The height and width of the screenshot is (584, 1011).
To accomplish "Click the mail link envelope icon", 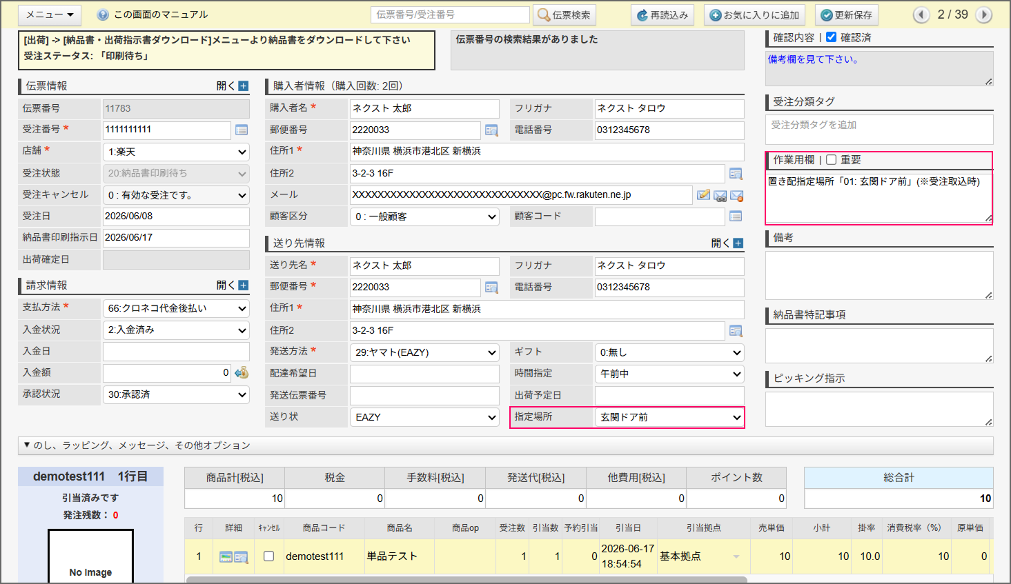I will click(x=720, y=196).
